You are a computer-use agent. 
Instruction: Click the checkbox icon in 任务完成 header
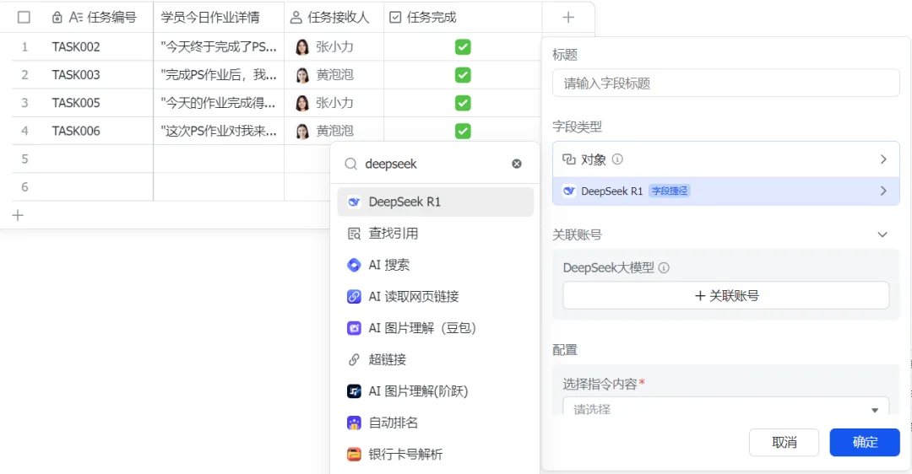coord(395,18)
